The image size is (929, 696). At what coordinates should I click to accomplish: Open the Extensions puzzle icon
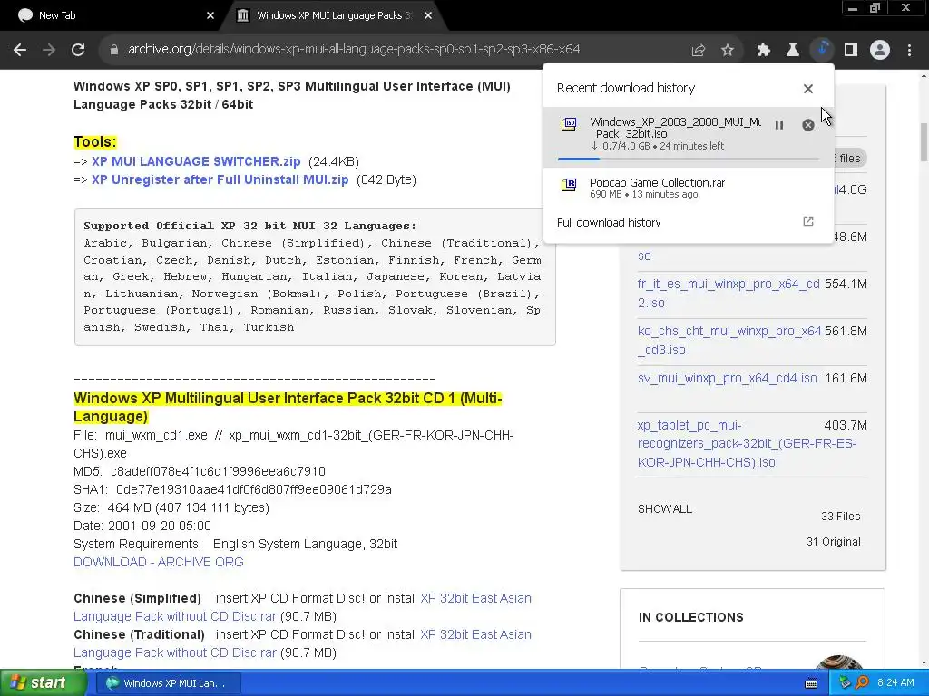point(764,51)
